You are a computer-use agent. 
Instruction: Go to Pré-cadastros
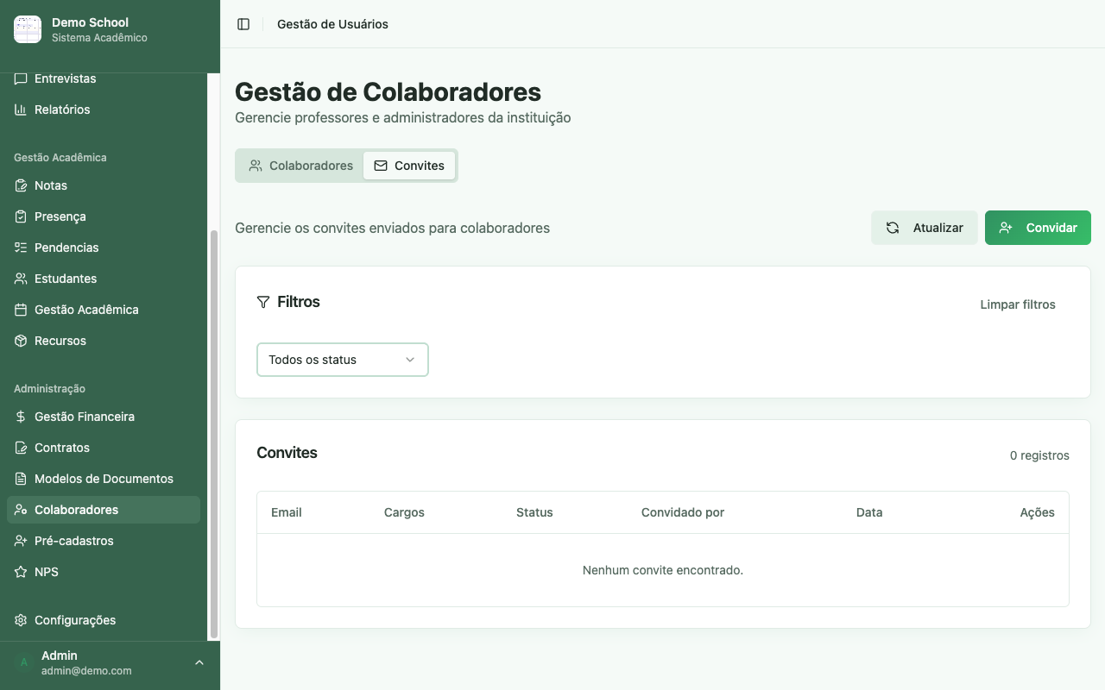104,541
